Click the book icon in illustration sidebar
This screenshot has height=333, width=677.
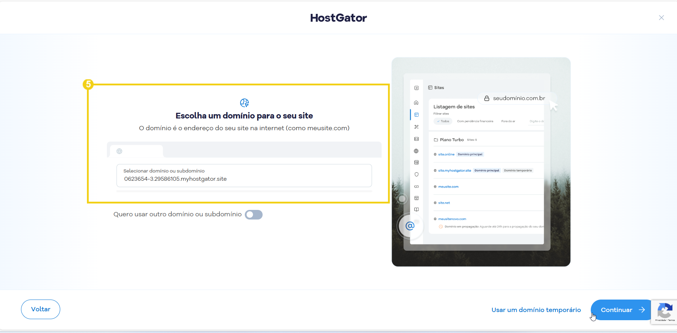click(x=417, y=210)
